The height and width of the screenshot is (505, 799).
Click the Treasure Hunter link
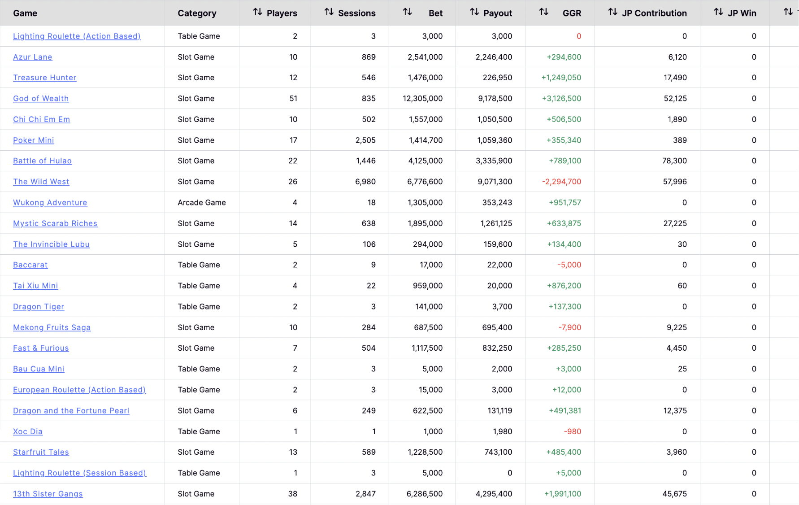point(45,78)
